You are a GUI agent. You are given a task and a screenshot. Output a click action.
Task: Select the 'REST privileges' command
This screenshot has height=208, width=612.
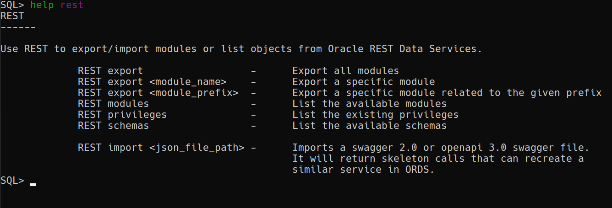pos(122,115)
